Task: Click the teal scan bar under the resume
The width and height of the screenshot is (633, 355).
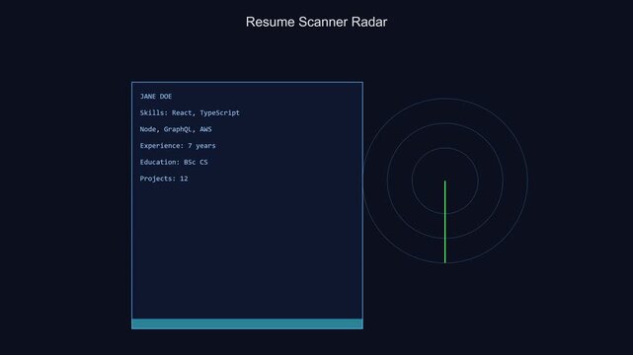Action: pos(247,324)
